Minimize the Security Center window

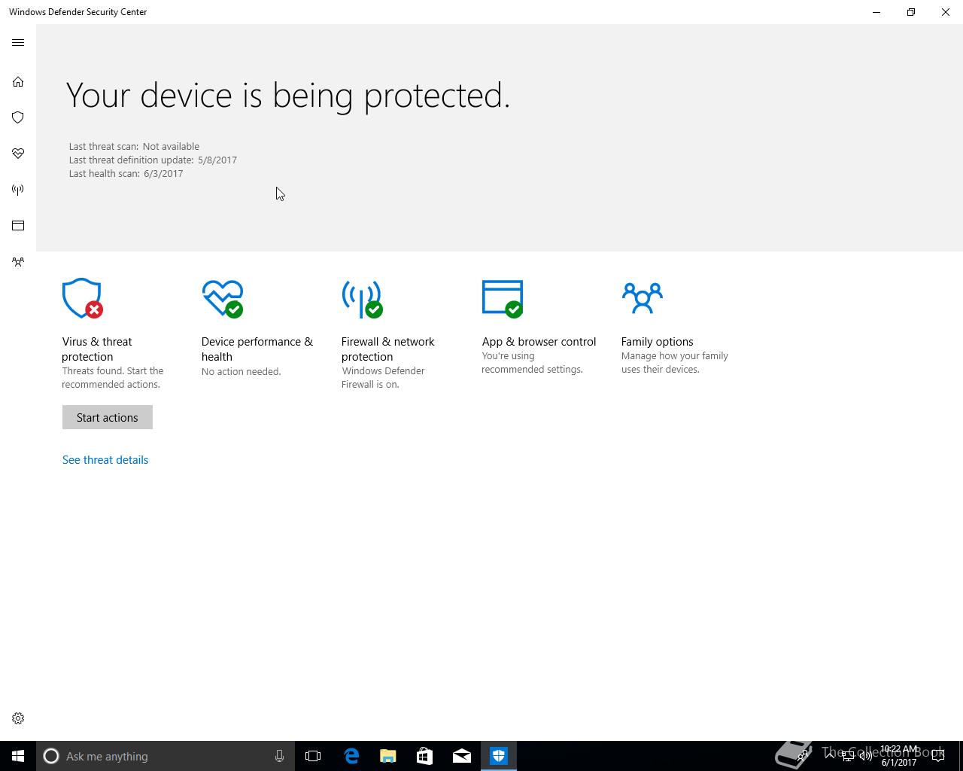tap(876, 12)
